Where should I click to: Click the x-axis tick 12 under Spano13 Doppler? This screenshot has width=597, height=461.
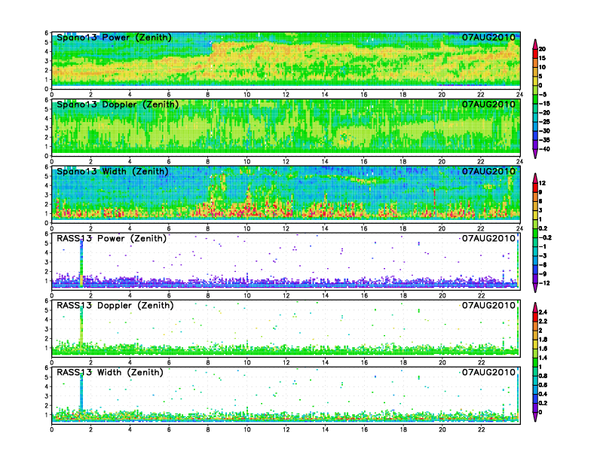pyautogui.click(x=286, y=162)
